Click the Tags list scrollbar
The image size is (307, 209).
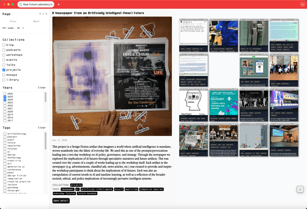(x=46, y=141)
